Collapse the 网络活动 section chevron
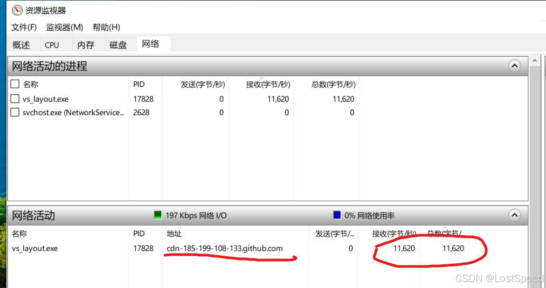This screenshot has height=288, width=546. tap(514, 215)
